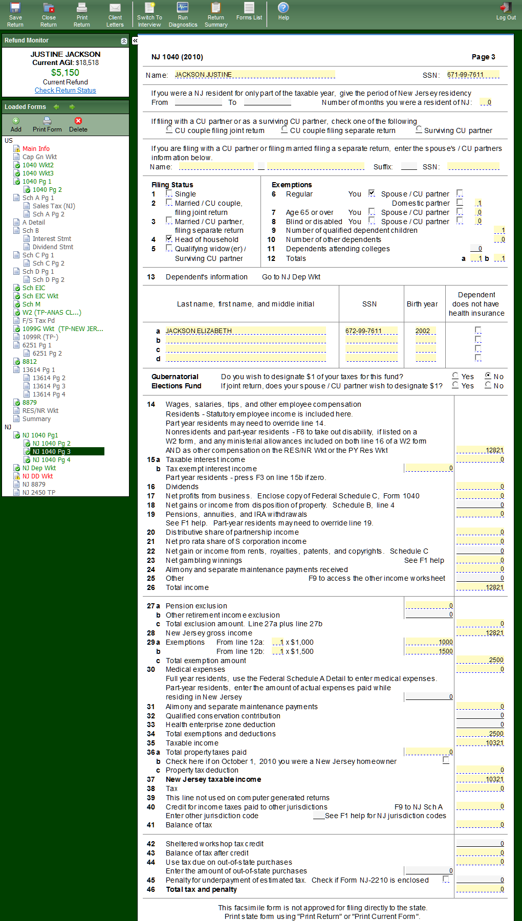Click the Check Return Status link
522x921 pixels.
65,91
